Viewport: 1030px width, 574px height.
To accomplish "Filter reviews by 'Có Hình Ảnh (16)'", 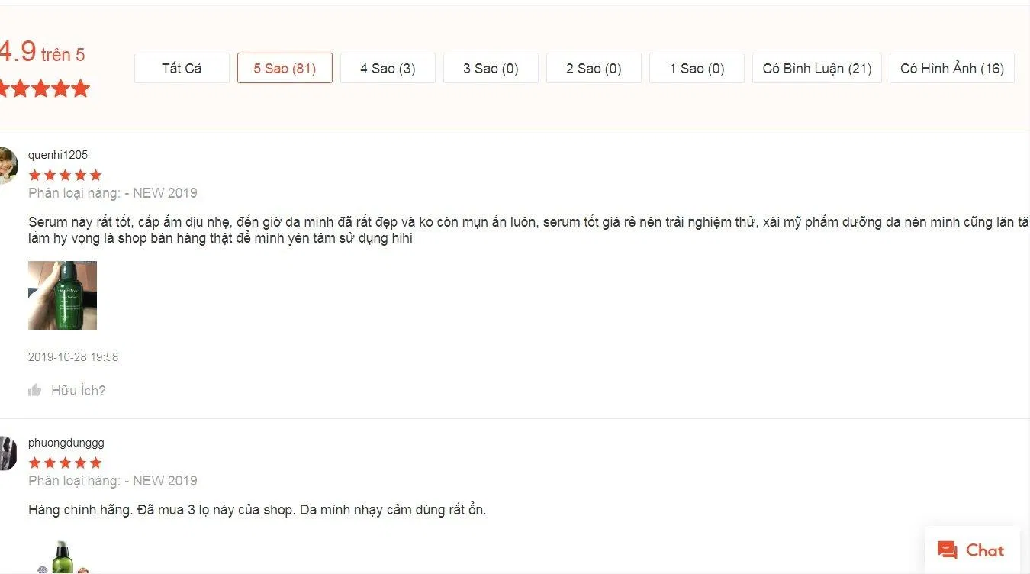I will pos(951,68).
